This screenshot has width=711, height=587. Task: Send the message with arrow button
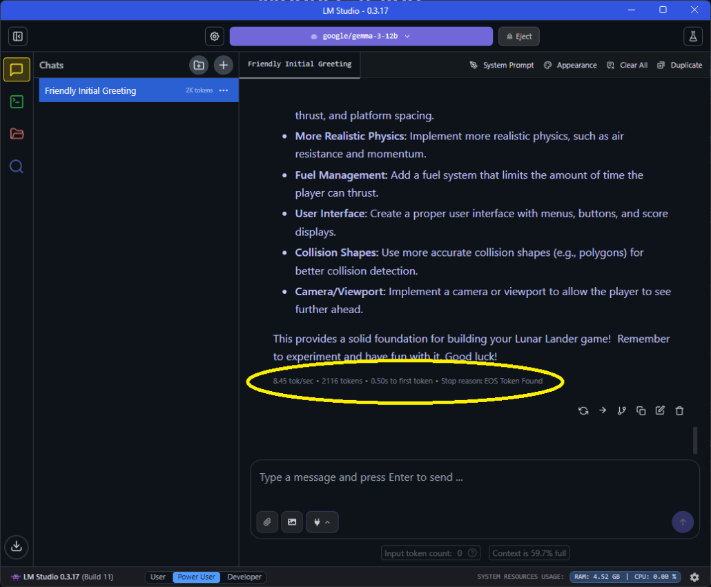pos(683,521)
